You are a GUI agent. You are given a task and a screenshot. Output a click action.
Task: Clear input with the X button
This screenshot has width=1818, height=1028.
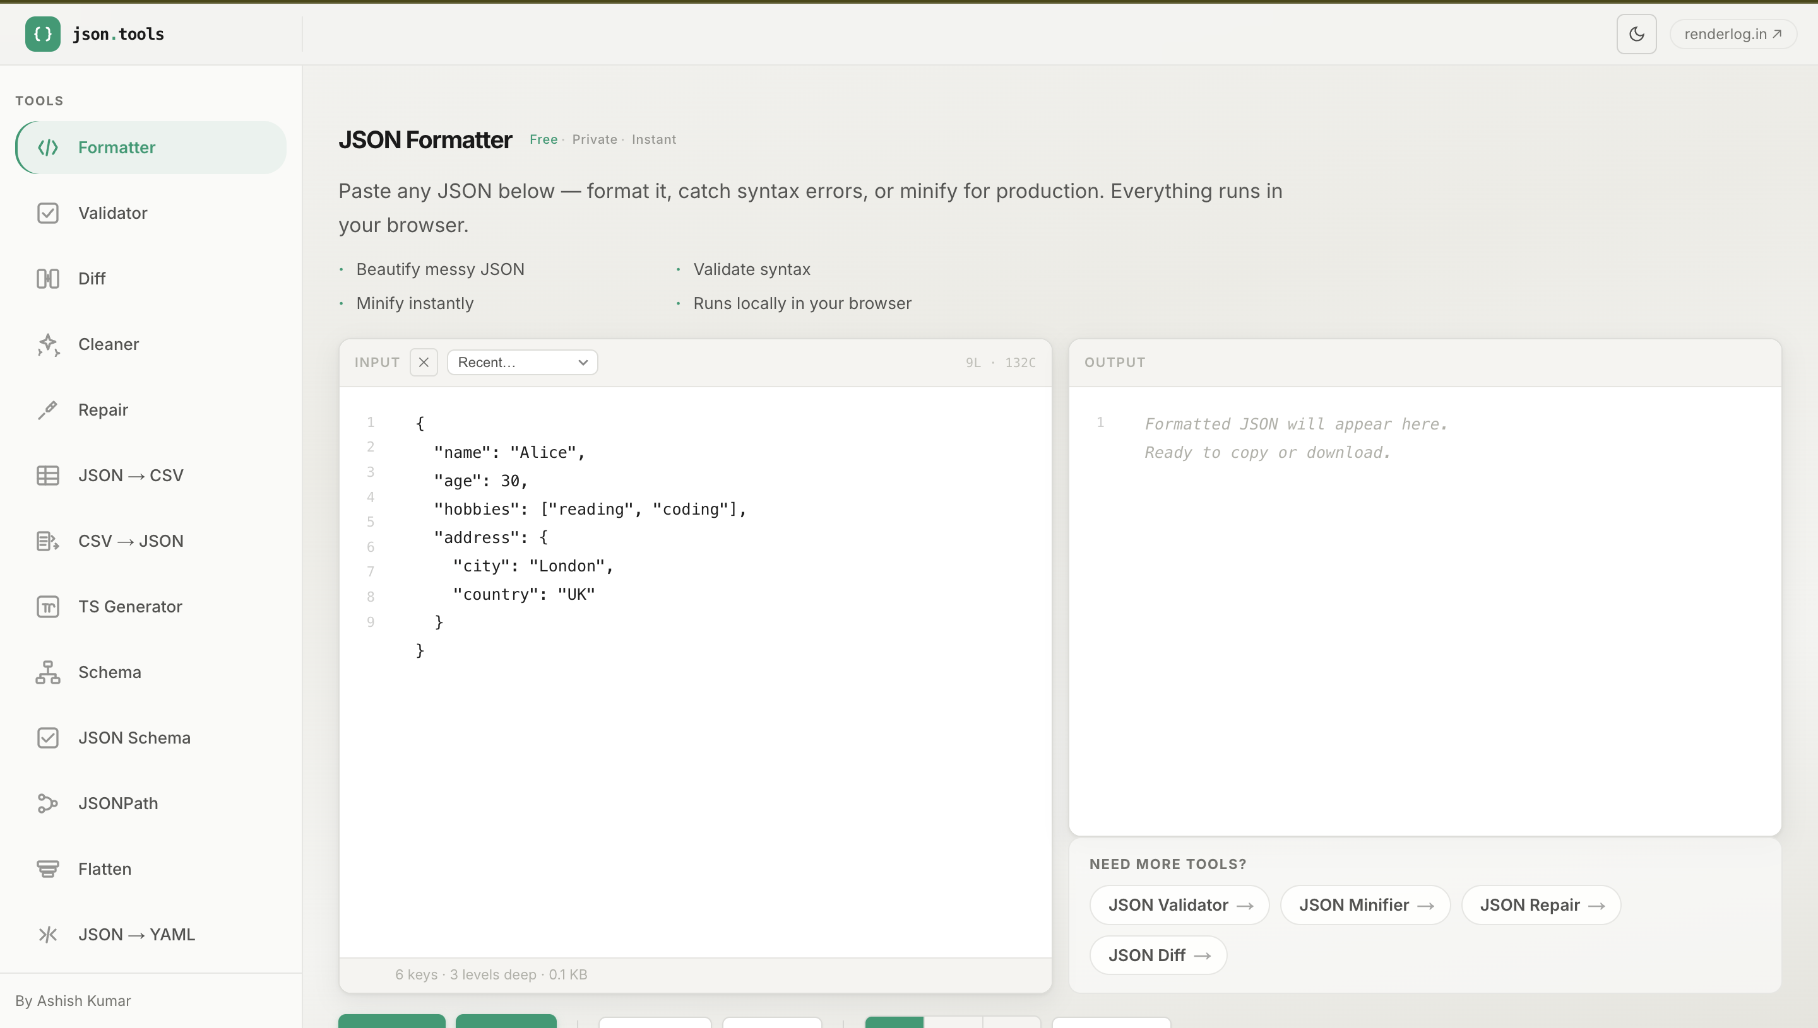click(x=423, y=363)
